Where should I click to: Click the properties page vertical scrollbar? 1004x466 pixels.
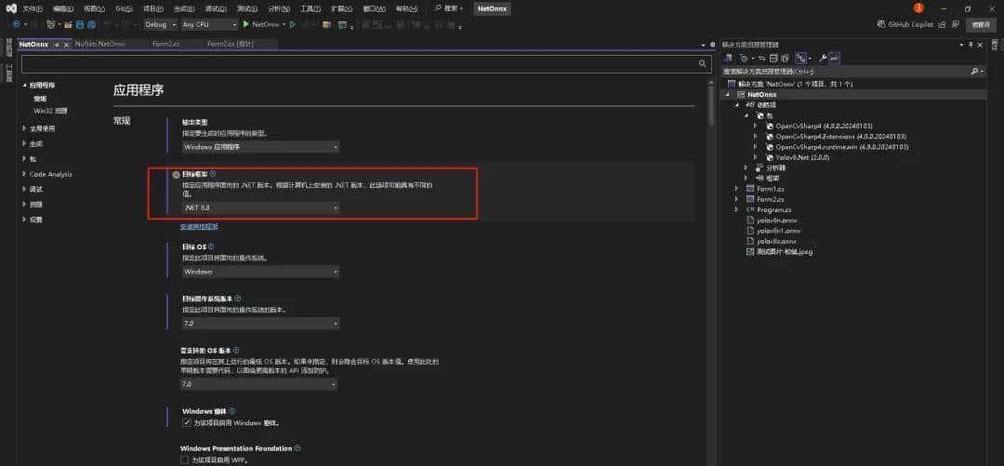[x=712, y=106]
